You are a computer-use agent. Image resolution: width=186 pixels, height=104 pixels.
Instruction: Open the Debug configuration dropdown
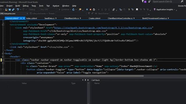point(34,10)
